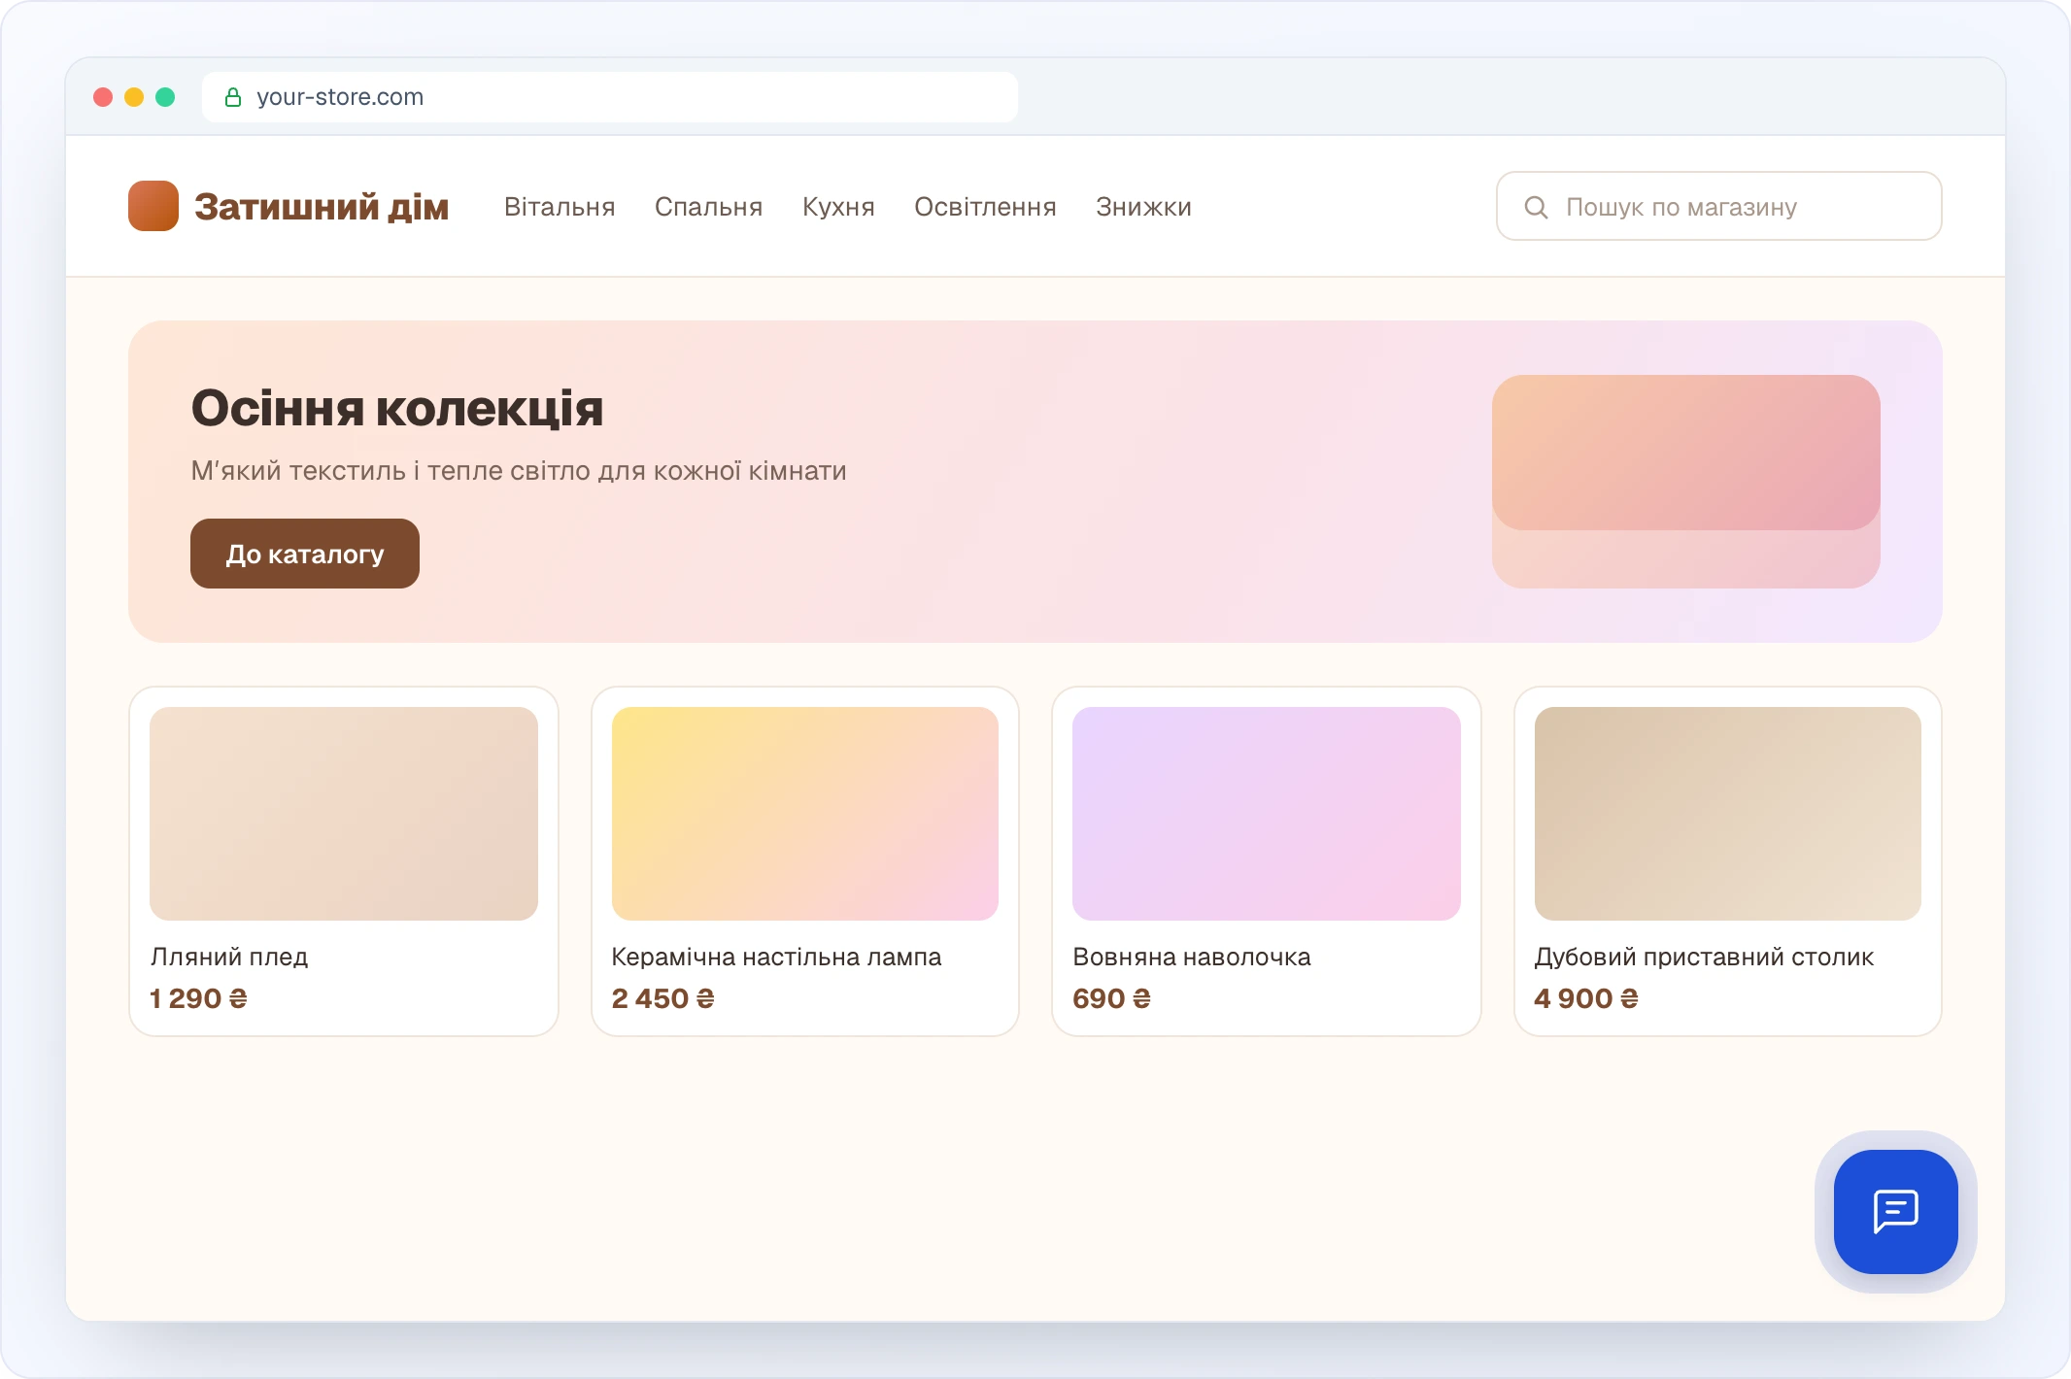Click the Вовняна наволочка title
Image resolution: width=2071 pixels, height=1379 pixels.
point(1192,957)
